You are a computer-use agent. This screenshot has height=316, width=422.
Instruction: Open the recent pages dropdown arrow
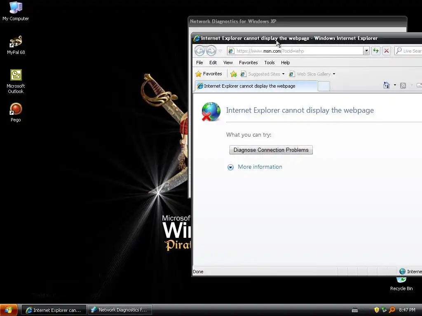(x=220, y=51)
